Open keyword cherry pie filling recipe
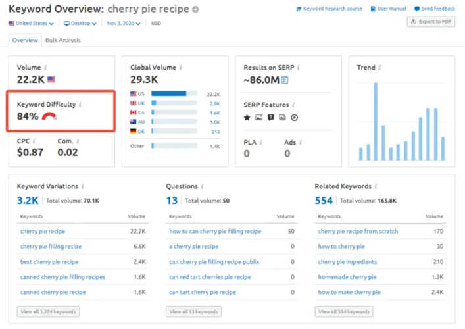The width and height of the screenshot is (465, 329). (51, 247)
